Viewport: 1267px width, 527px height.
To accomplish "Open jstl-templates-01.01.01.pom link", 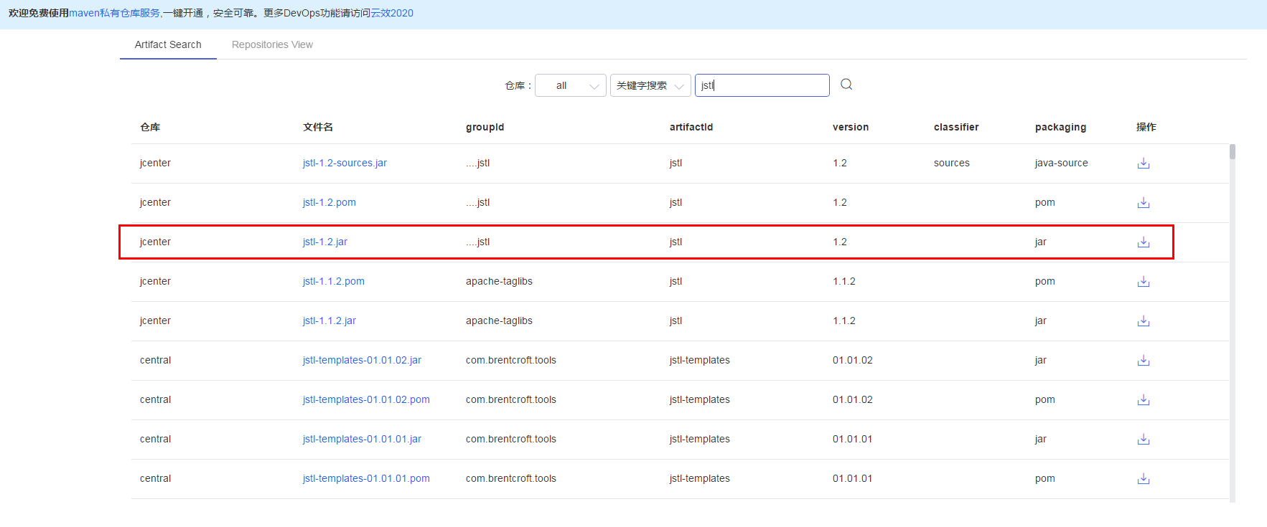I will 366,478.
